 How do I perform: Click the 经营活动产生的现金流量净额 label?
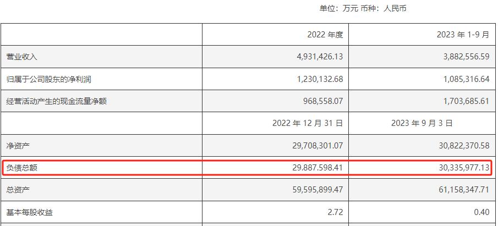pyautogui.click(x=56, y=101)
